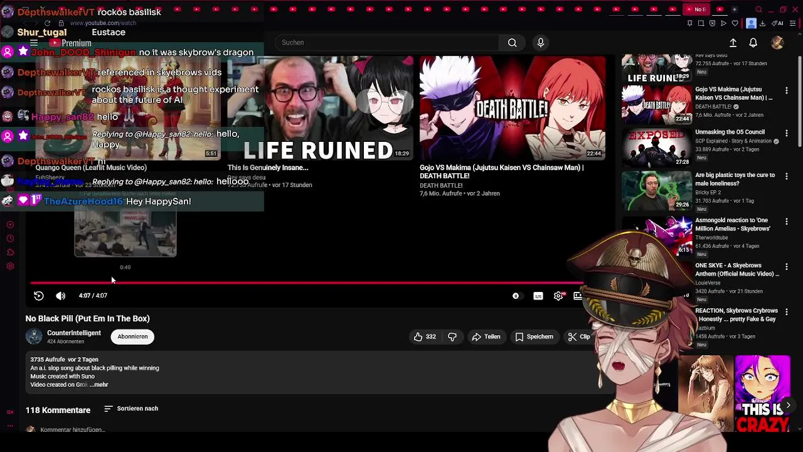
Task: Open player settings gear
Action: point(558,296)
